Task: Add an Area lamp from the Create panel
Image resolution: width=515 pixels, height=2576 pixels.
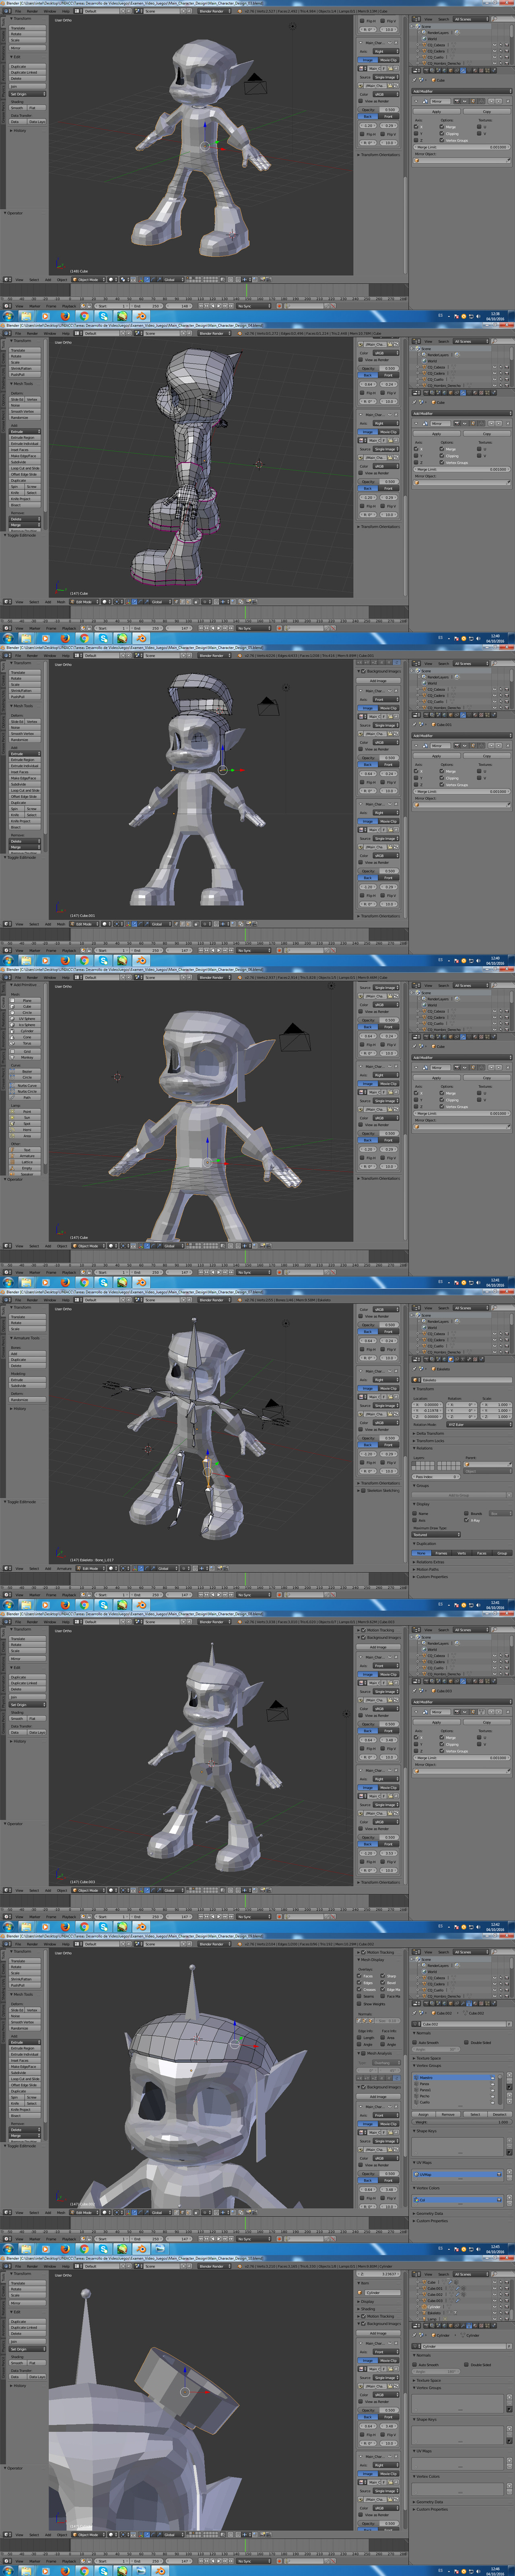Action: tap(25, 1136)
